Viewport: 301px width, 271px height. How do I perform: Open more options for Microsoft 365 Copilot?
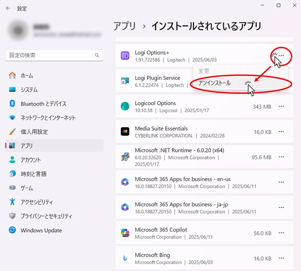tap(281, 233)
